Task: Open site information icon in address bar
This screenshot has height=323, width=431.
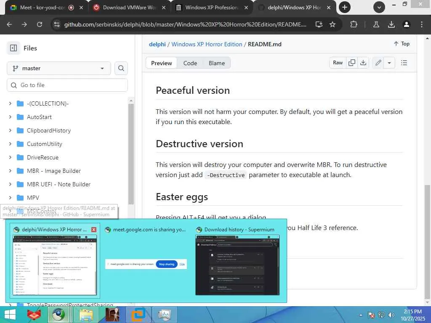Action: [x=57, y=24]
